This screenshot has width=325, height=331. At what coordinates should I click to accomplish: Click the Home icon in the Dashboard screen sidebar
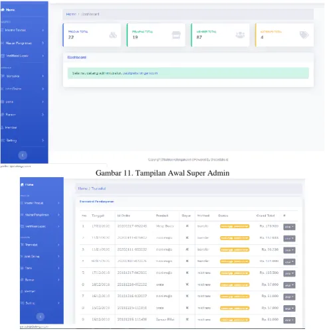click(x=3, y=10)
